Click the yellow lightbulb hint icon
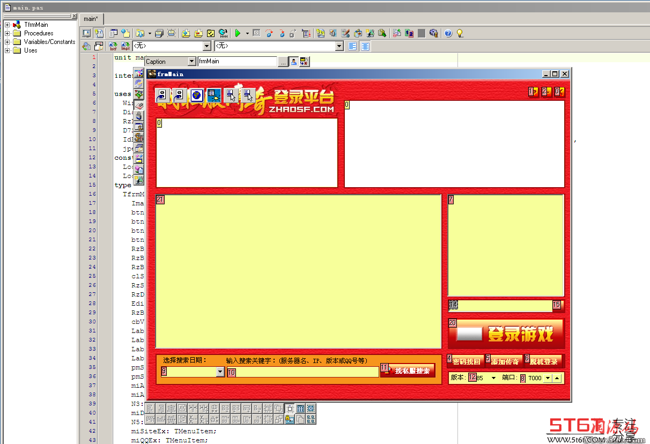The height and width of the screenshot is (444, 650). pos(460,33)
